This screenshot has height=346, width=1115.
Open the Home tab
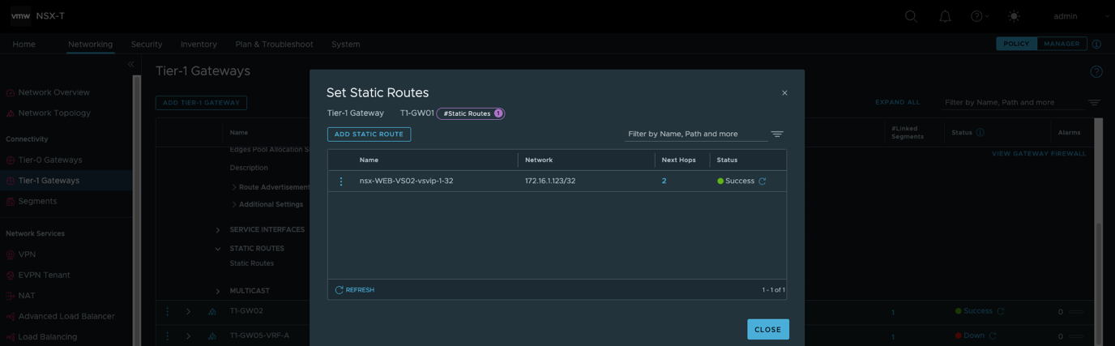24,45
